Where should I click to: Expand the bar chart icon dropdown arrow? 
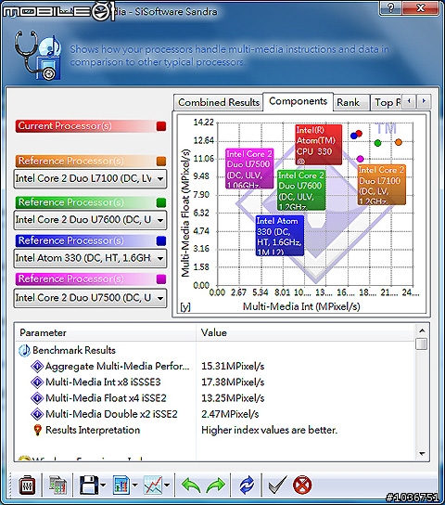(x=135, y=485)
